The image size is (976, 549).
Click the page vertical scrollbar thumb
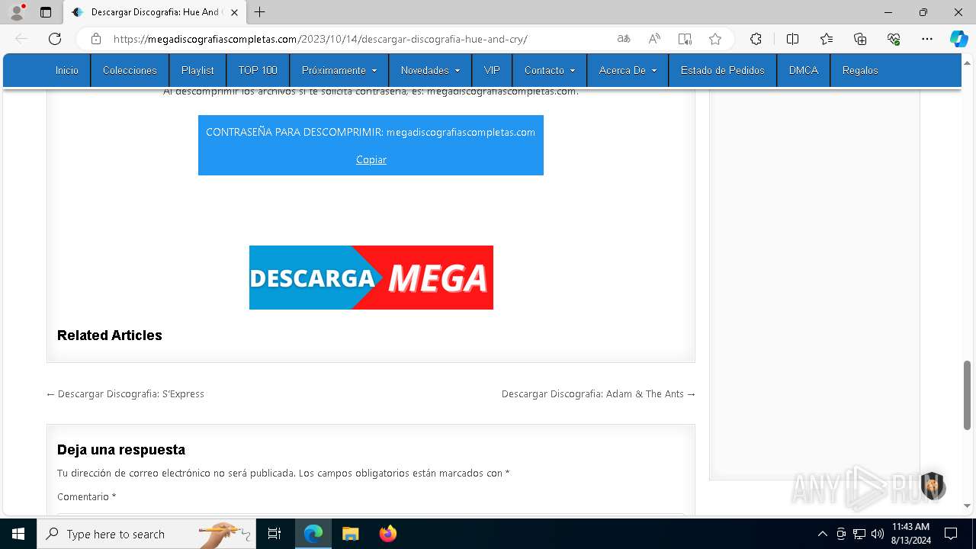point(968,395)
